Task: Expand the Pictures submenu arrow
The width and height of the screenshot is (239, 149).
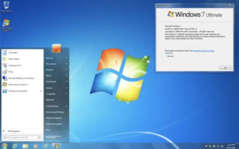Action: 66,70
